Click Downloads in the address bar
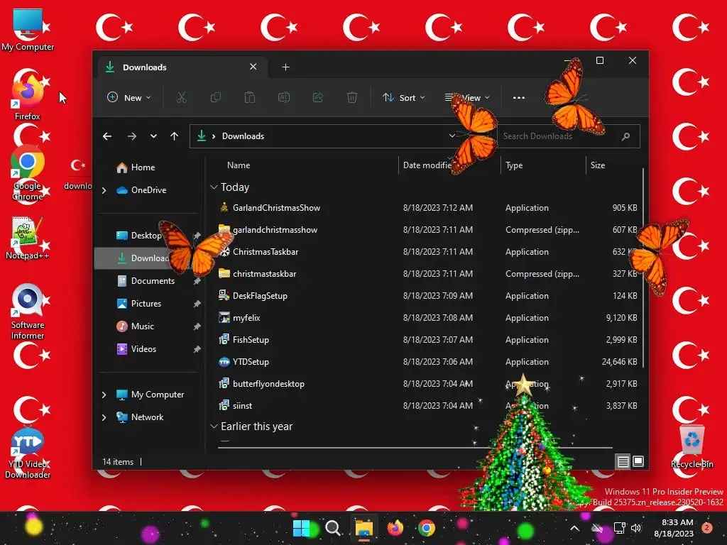This screenshot has height=545, width=727. [243, 136]
